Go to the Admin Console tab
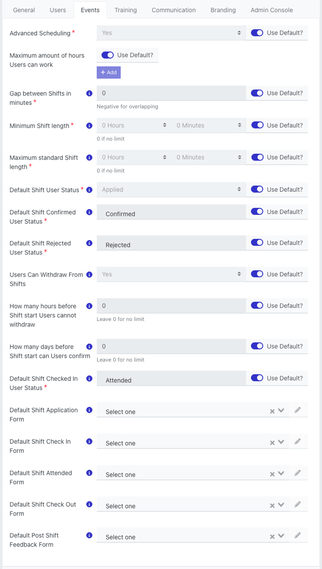Viewport: 322px width, 569px height. (x=272, y=10)
